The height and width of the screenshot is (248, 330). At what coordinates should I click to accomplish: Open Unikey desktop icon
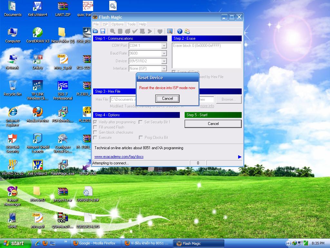coord(37,62)
